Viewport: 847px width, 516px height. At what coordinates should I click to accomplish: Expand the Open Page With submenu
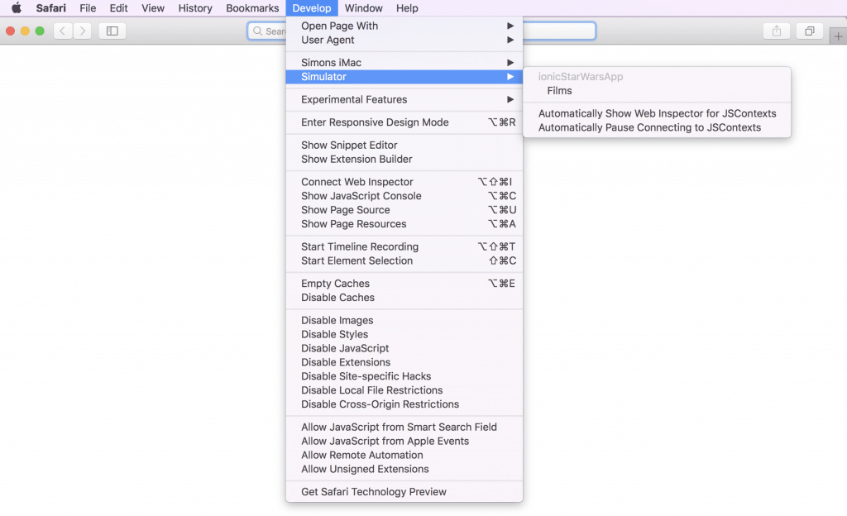tap(404, 26)
